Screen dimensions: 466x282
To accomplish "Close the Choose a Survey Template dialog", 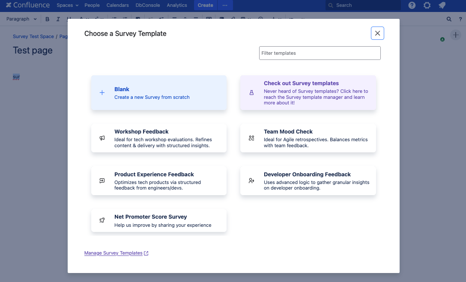I will (x=377, y=33).
